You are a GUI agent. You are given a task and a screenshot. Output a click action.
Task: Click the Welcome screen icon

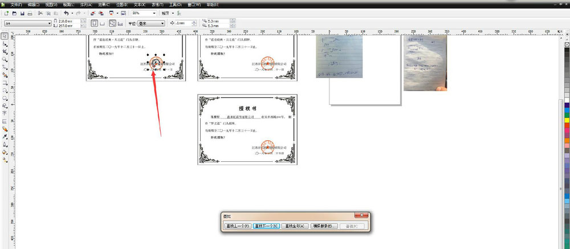(x=123, y=13)
